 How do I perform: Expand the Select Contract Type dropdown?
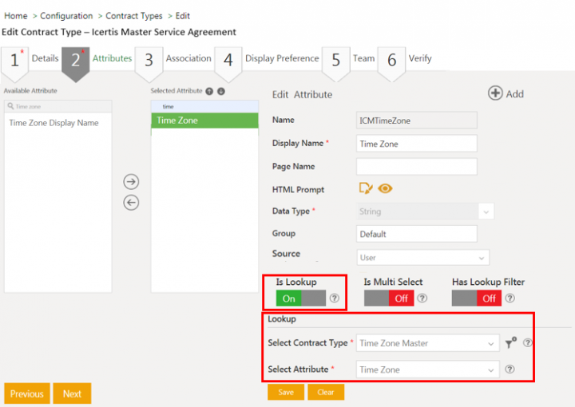[x=427, y=343]
